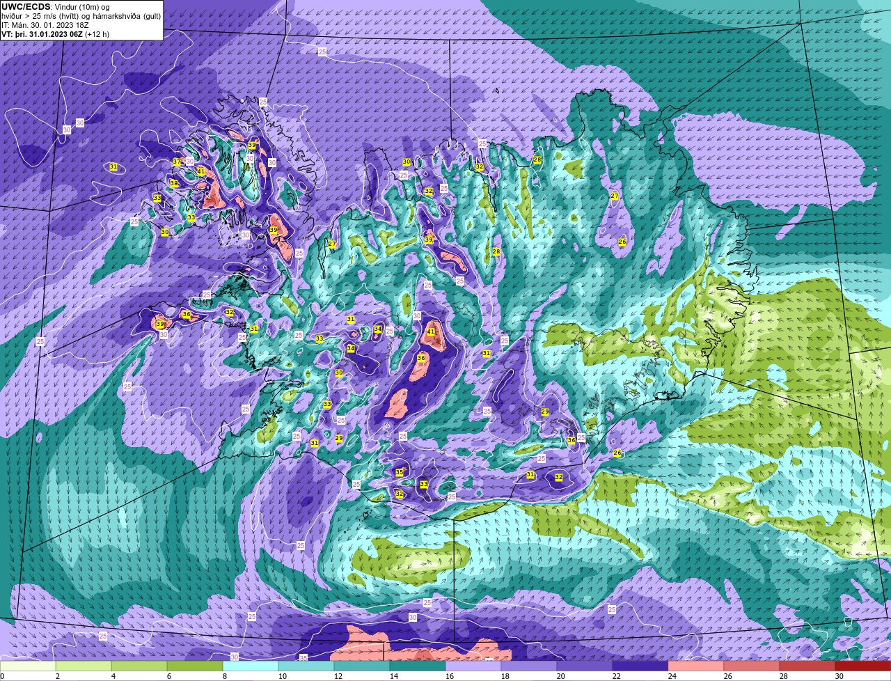Viewport: 891px width, 681px height.
Task: Click the 24–26 m/s salmon pink legend swatch
Action: click(x=696, y=666)
